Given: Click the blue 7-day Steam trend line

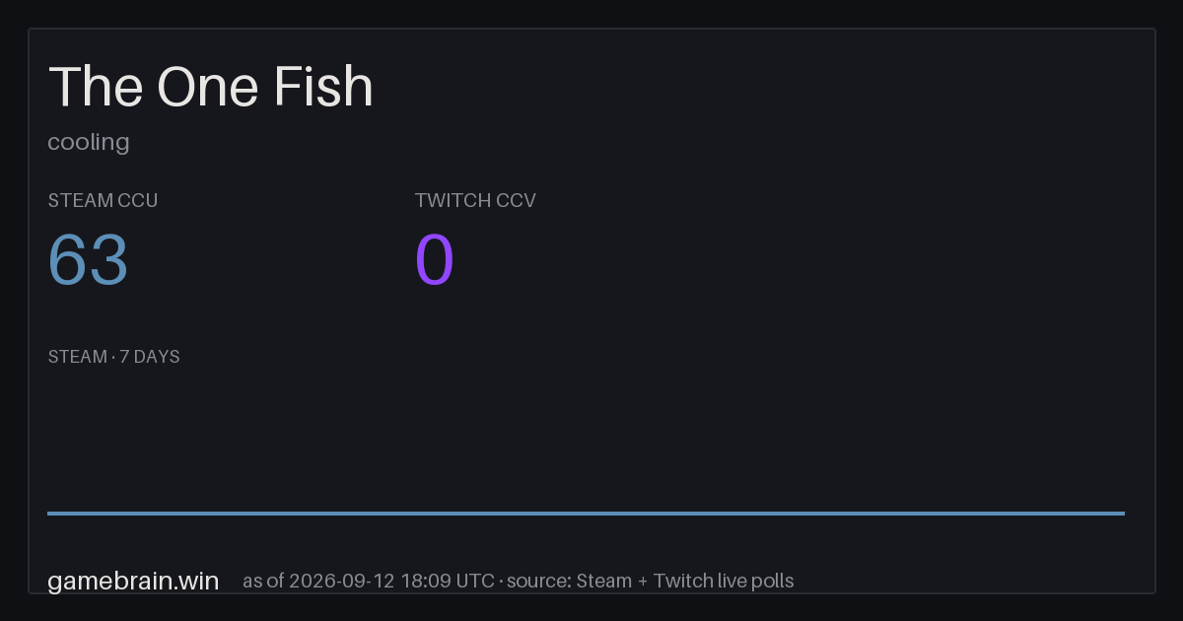Looking at the screenshot, I should pyautogui.click(x=586, y=513).
